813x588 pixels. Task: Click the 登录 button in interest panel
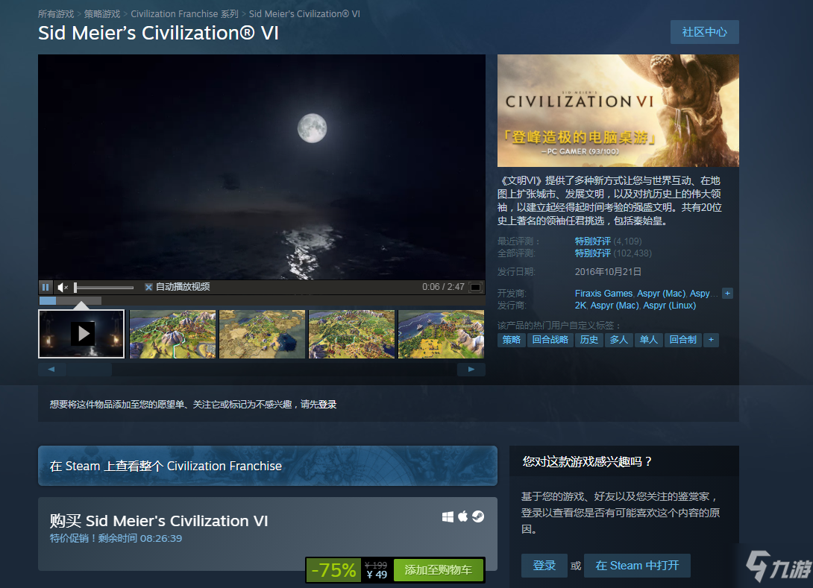544,566
